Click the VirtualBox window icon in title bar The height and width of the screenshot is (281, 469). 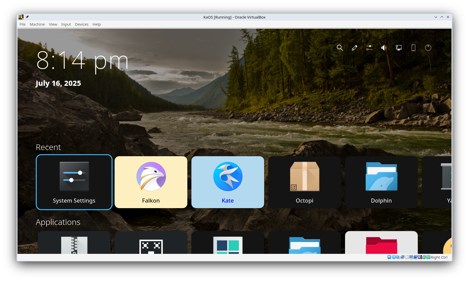pyautogui.click(x=21, y=17)
